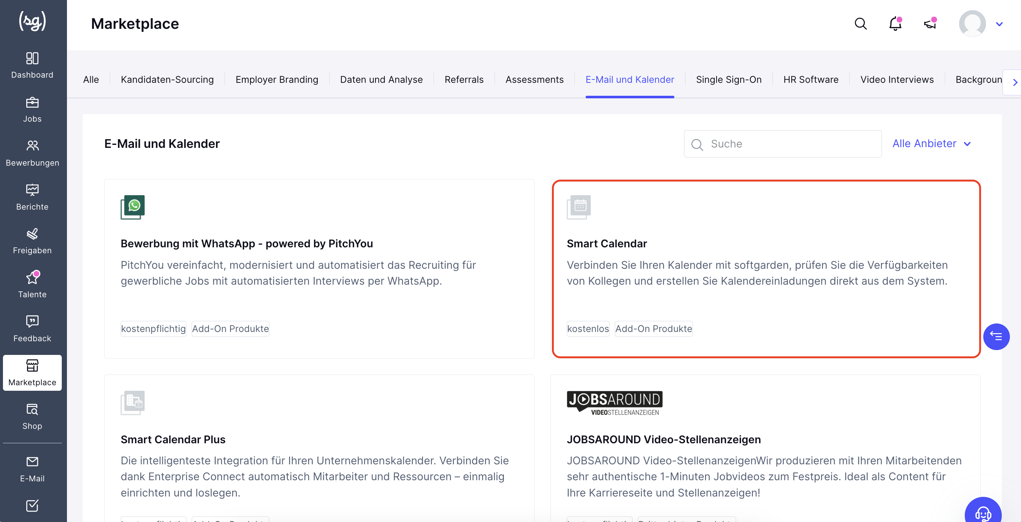Image resolution: width=1021 pixels, height=522 pixels.
Task: Open Freigaben in sidebar
Action: (32, 241)
